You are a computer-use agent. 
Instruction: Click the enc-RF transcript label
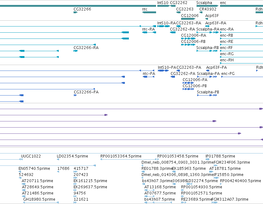[x=227, y=48]
